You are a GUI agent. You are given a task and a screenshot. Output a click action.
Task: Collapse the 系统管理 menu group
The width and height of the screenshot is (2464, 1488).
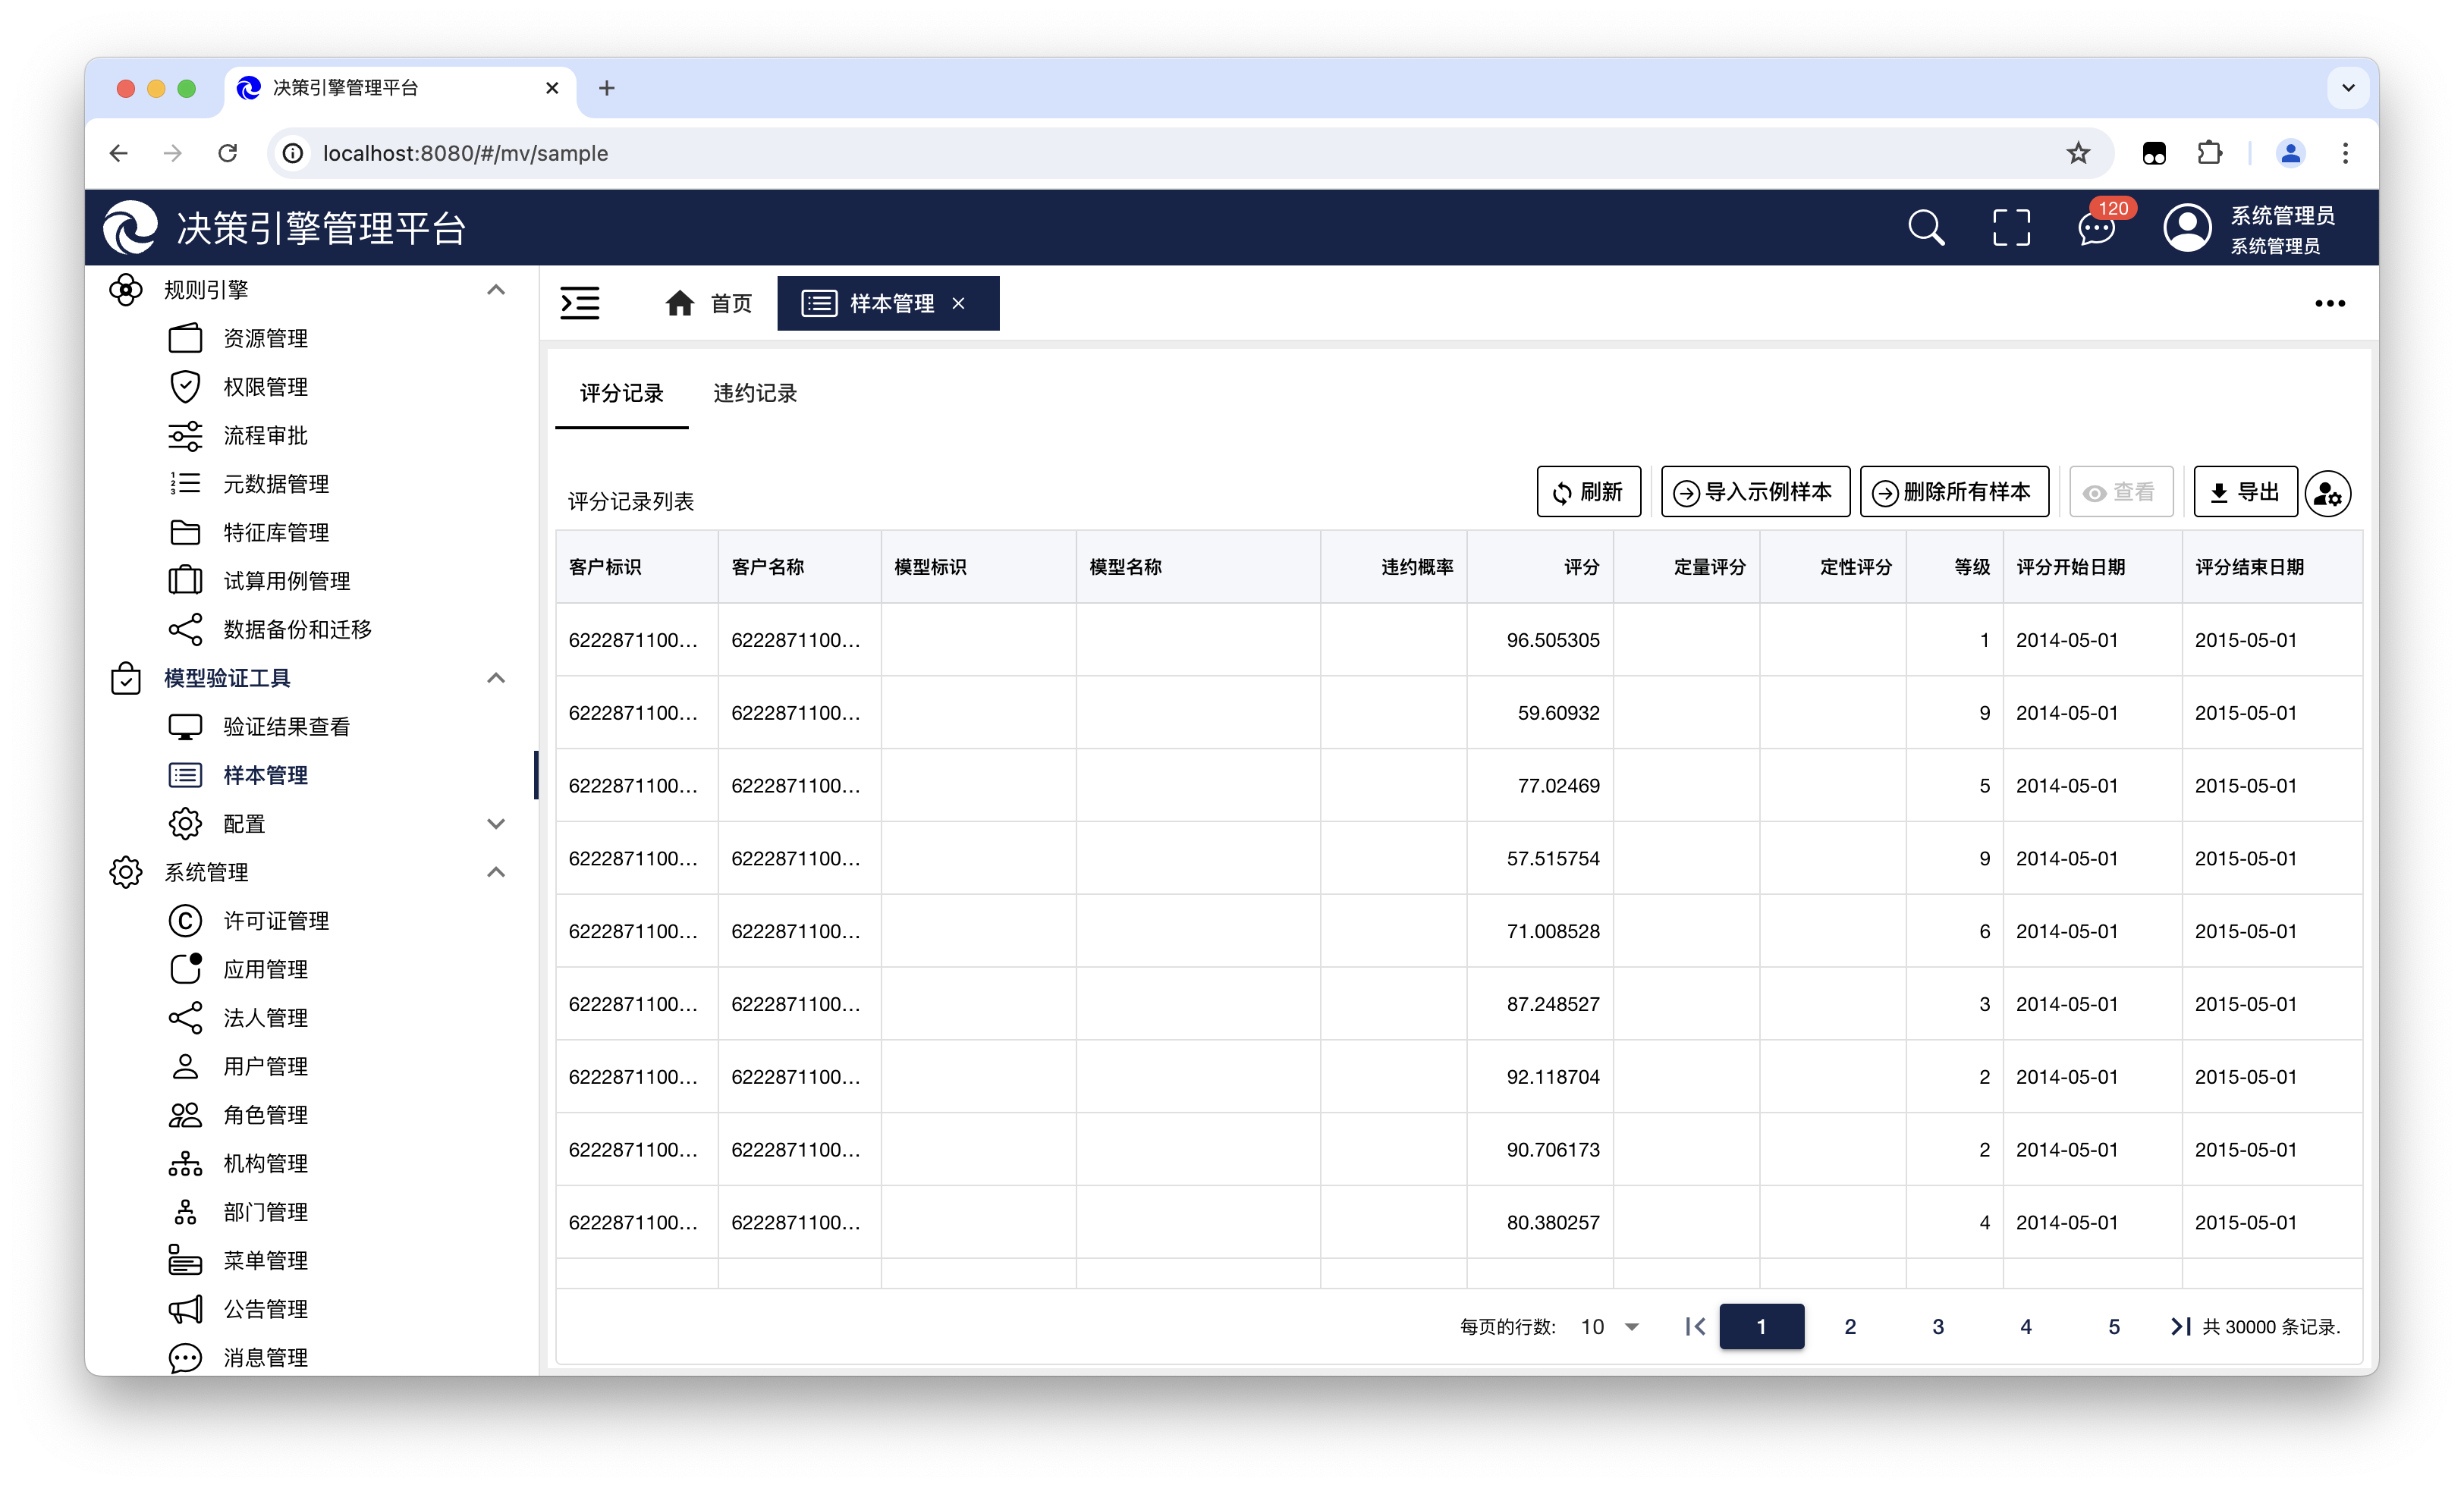[495, 872]
